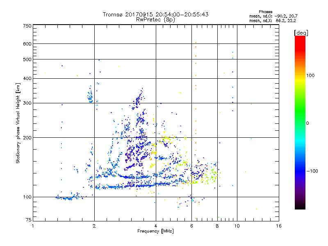Click the 'RwPretec (8p)' subtitle
328x246 pixels.
click(x=155, y=20)
